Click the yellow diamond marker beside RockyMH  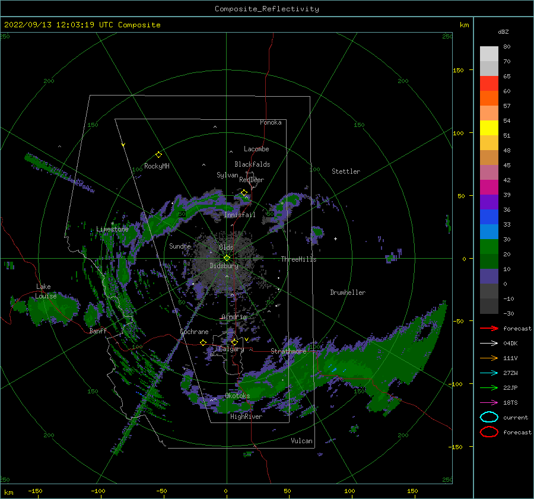(158, 155)
